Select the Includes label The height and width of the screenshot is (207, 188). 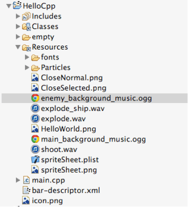(x=46, y=16)
